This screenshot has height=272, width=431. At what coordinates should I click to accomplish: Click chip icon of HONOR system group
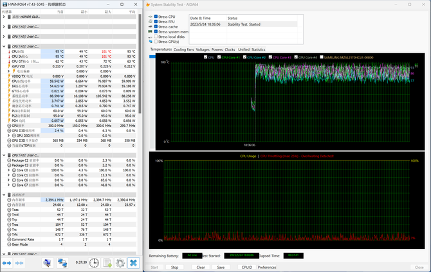10,17
